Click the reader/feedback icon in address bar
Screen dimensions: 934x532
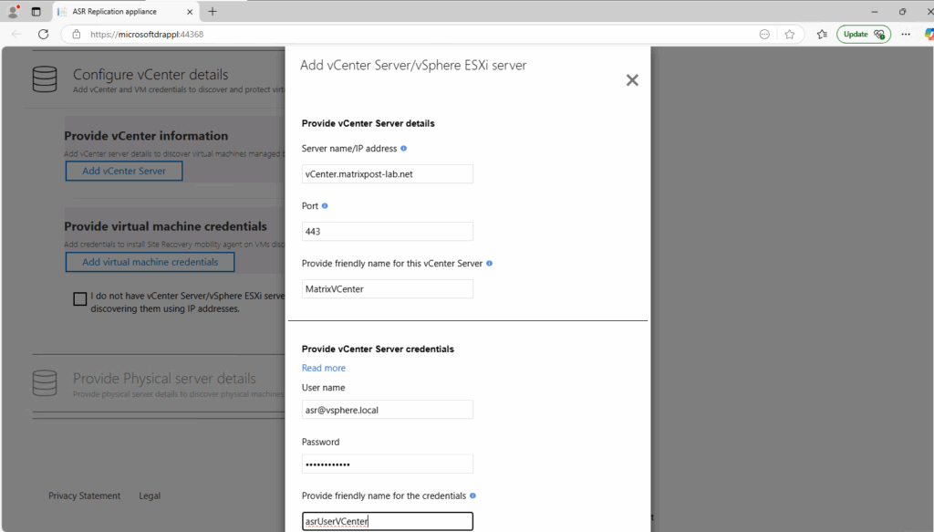[765, 34]
